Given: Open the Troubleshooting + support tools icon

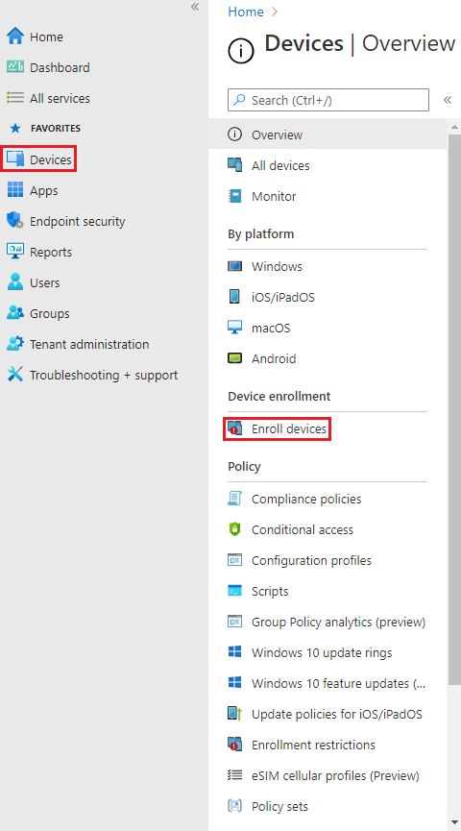Looking at the screenshot, I should coord(15,375).
